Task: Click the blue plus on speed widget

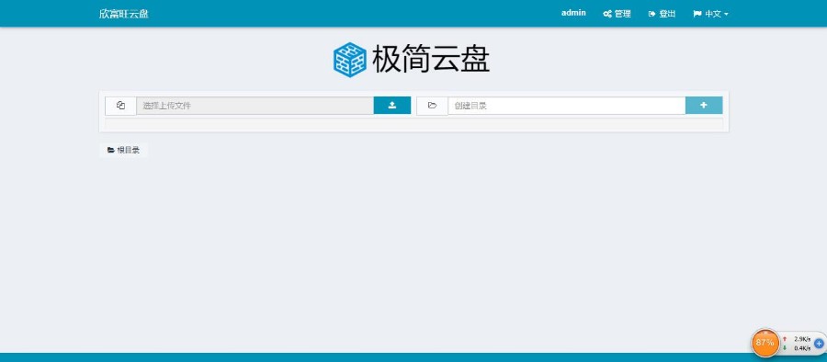Action: point(819,343)
